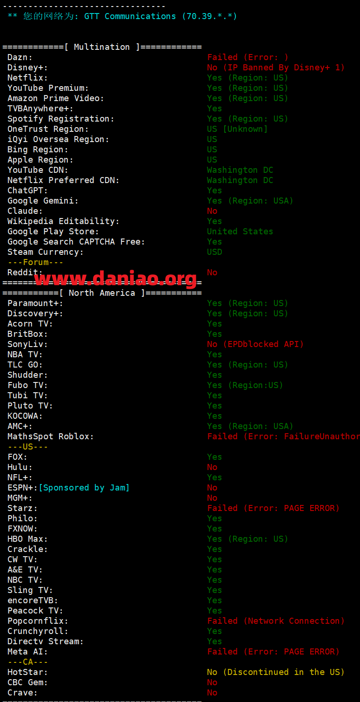This screenshot has height=702, width=360.
Task: Click YouTube CDN Washington DC value
Action: 240,170
